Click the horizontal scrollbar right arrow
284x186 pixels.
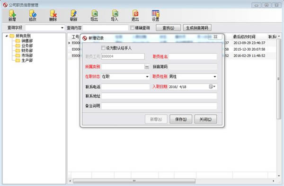(x=274, y=181)
